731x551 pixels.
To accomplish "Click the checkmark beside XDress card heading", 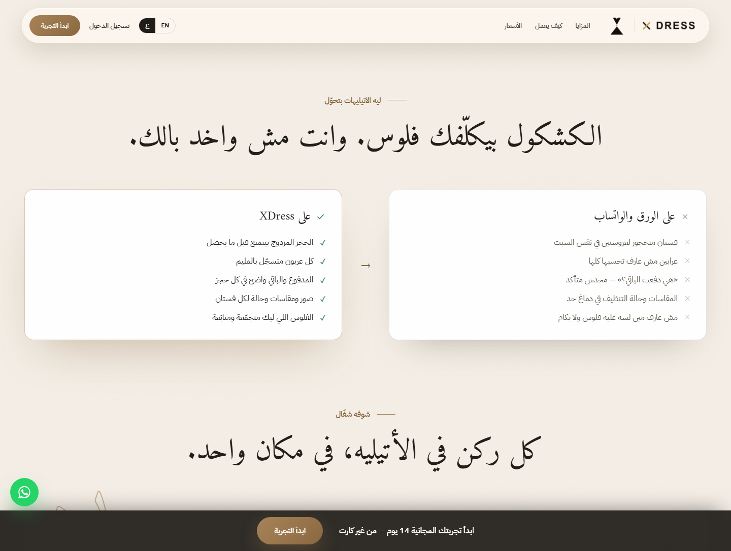I will coord(320,217).
